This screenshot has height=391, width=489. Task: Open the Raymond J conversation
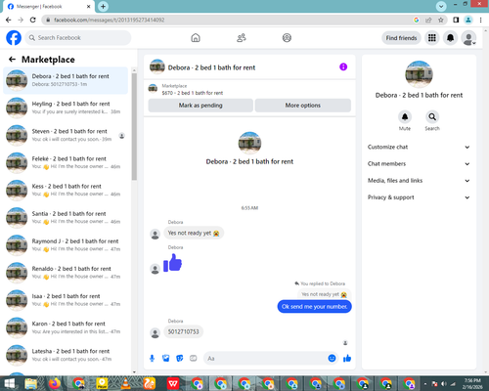[66, 245]
